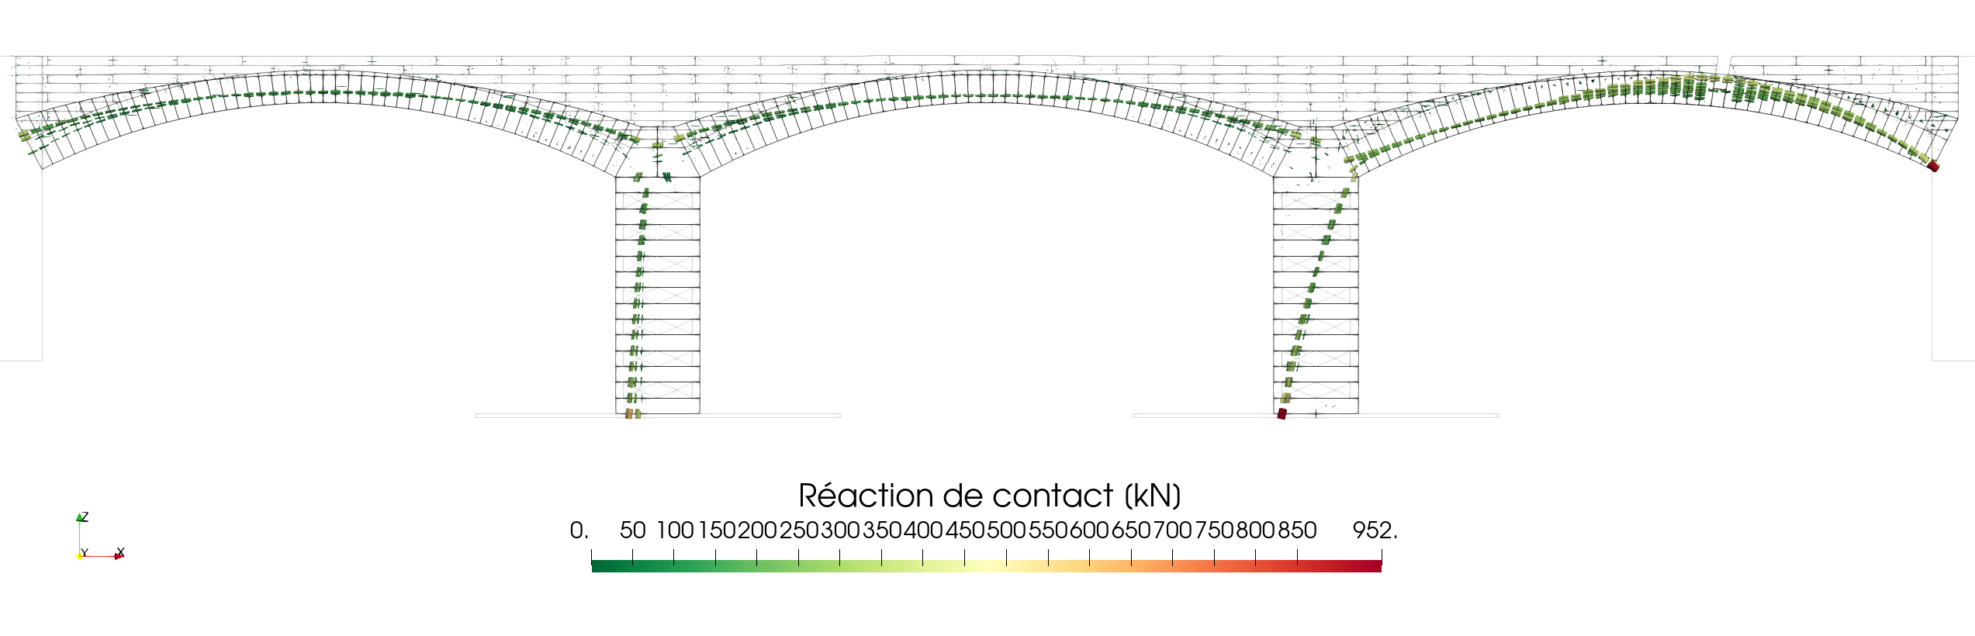The height and width of the screenshot is (636, 1975).
Task: Click the '750' tick label
Action: 1214,531
